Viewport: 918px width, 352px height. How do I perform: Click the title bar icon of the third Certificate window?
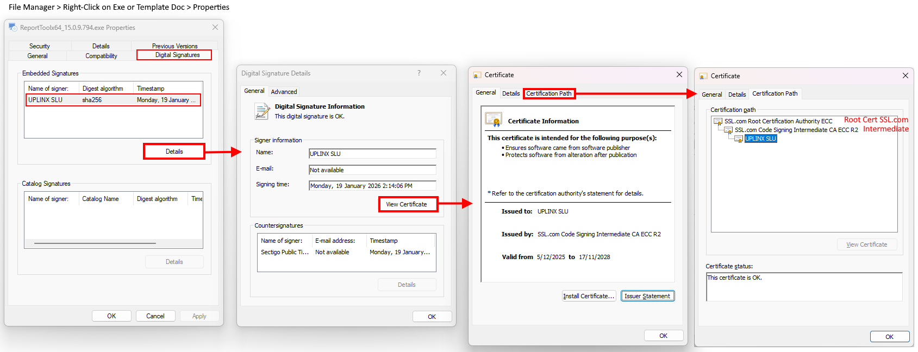pyautogui.click(x=477, y=75)
